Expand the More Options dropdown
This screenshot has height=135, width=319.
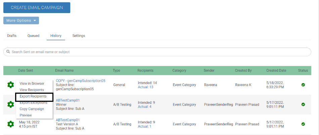(x=21, y=20)
